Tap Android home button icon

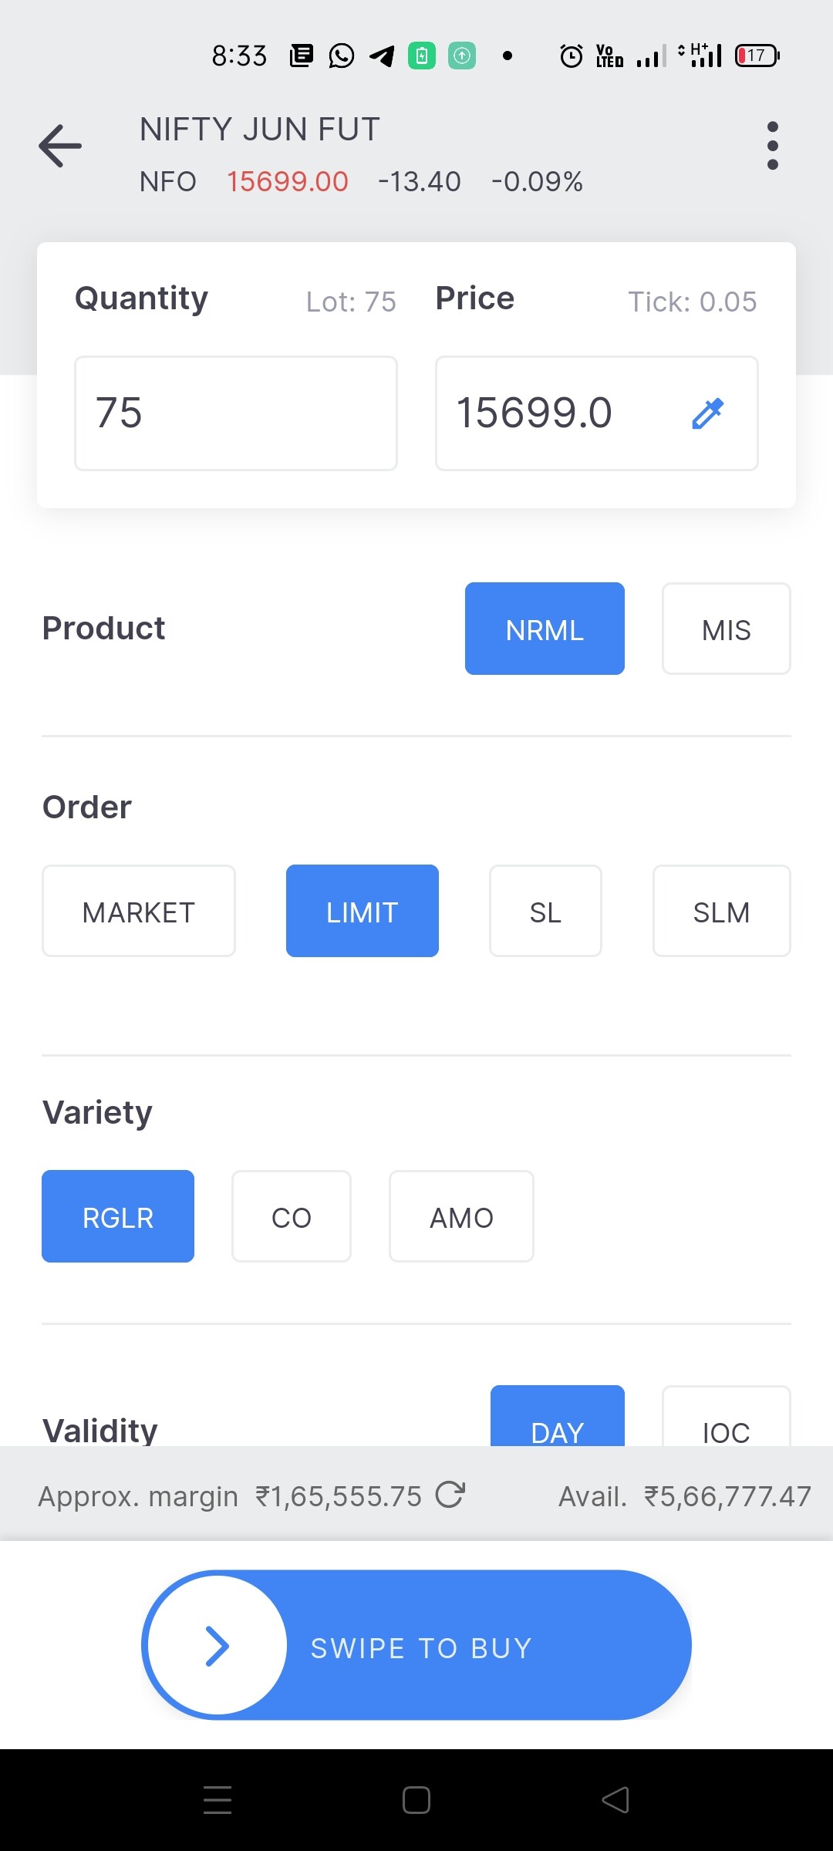416,1800
